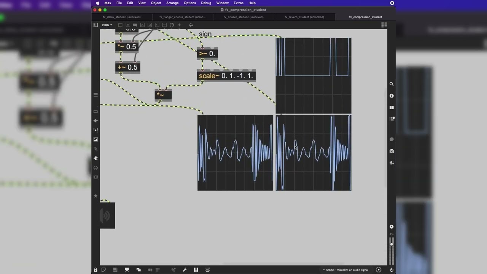Open the number box palette
Viewport: 487px width, 274px height.
pyautogui.click(x=157, y=25)
